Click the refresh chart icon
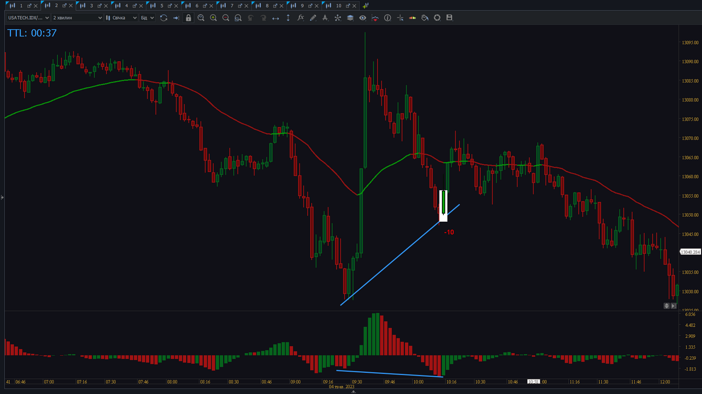 pos(163,18)
